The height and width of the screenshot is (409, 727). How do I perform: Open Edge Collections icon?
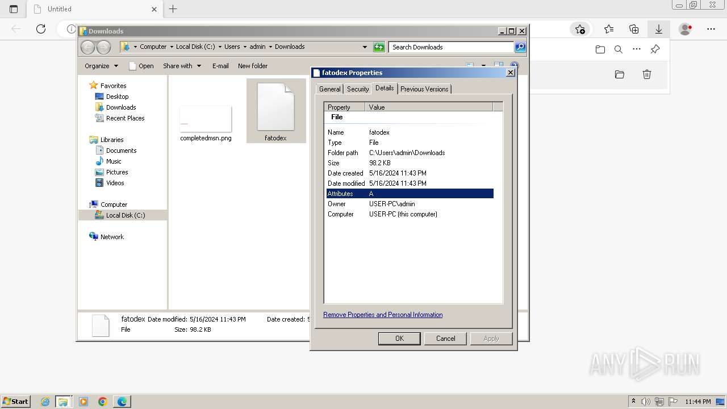634,29
